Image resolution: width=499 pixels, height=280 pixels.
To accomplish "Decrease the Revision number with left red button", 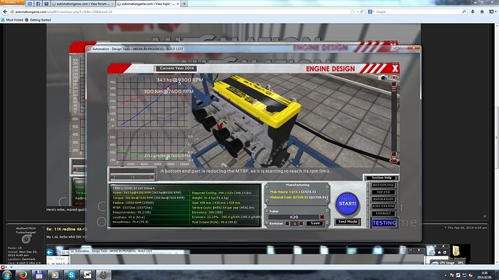I will click(287, 224).
